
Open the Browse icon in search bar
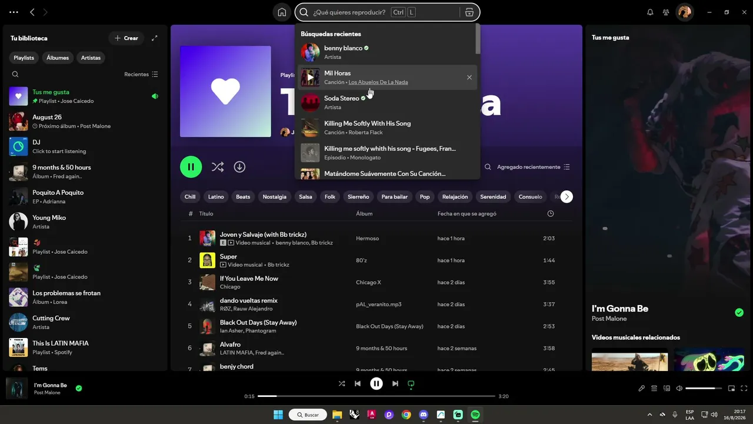click(x=469, y=12)
